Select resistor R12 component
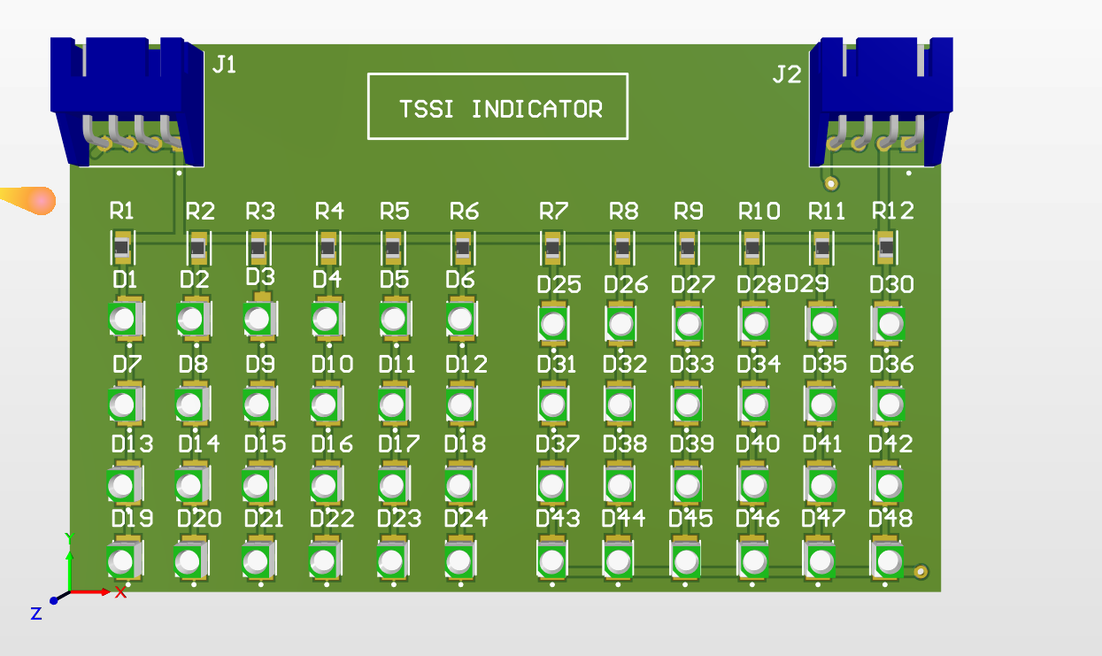 point(886,247)
